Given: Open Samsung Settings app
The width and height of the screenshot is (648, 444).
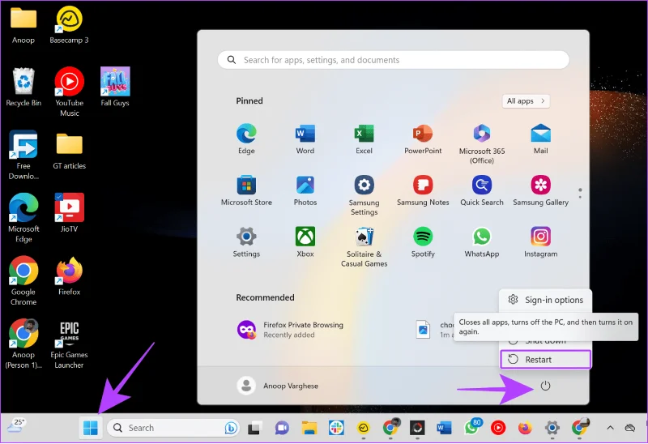Looking at the screenshot, I should (364, 195).
